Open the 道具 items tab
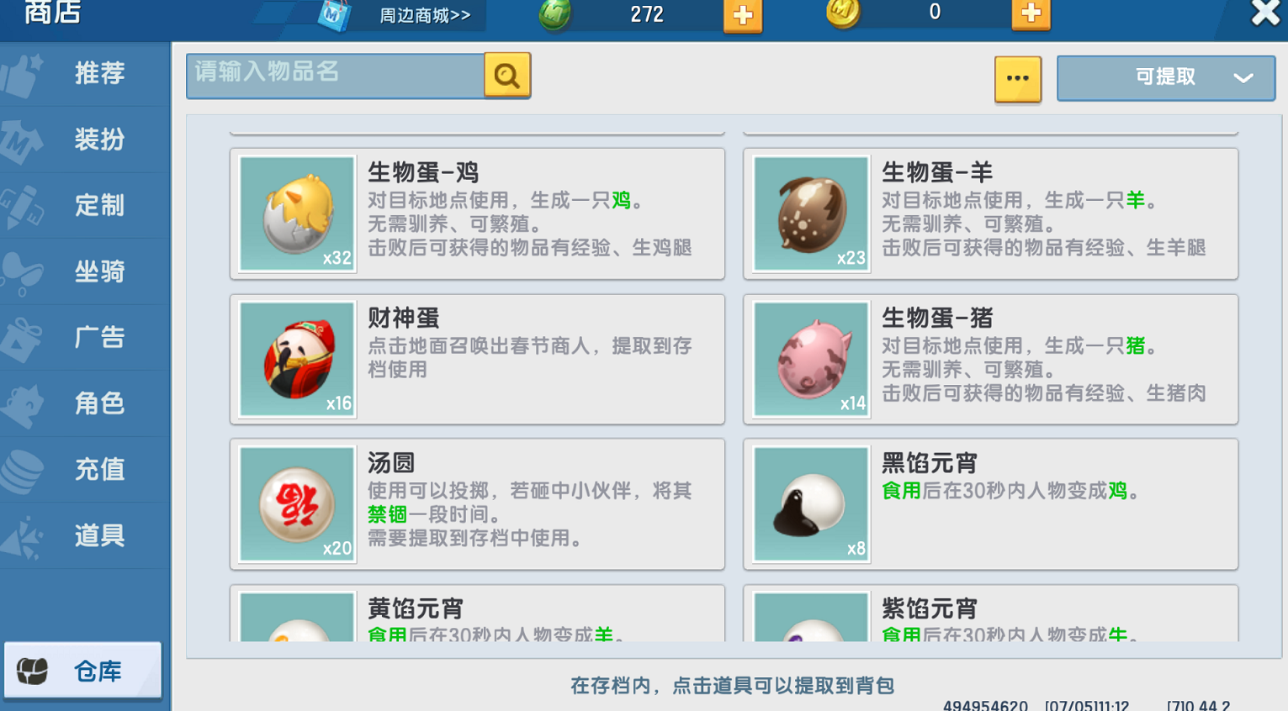1288x711 pixels. (85, 535)
